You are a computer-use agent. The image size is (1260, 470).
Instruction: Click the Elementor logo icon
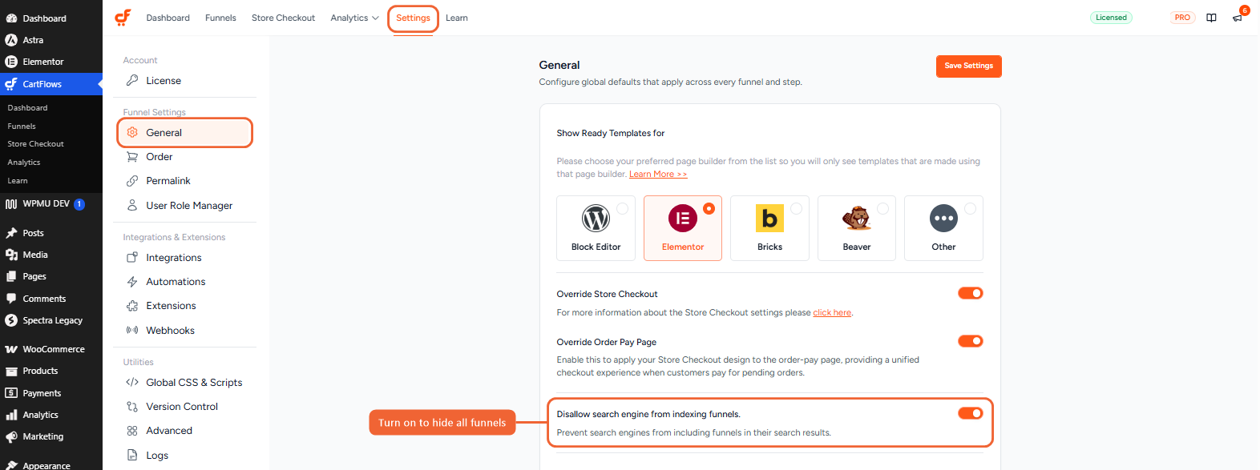pos(683,218)
